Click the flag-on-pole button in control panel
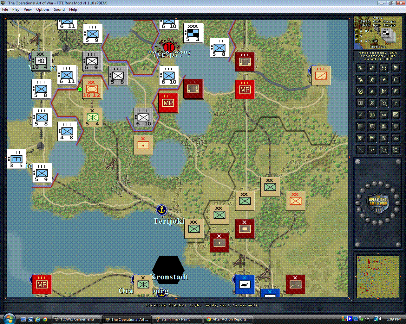 pyautogui.click(x=396, y=68)
